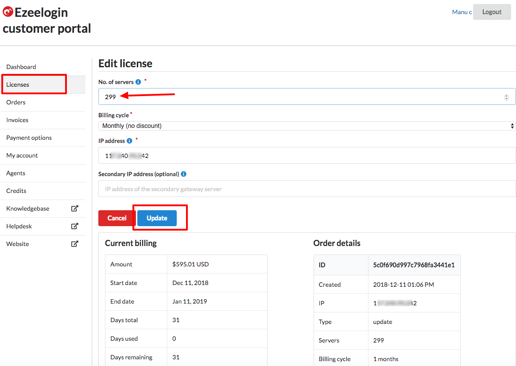Click the No. of servers stepper arrows
516x366 pixels.
point(506,97)
